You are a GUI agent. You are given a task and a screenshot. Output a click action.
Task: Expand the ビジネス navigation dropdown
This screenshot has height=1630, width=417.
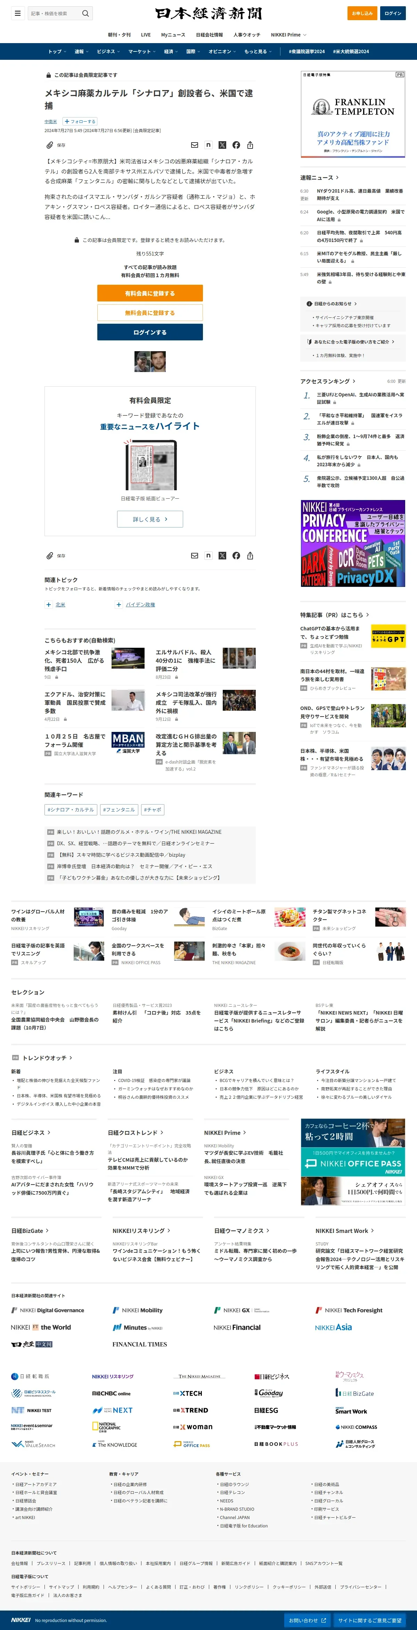[x=108, y=51]
